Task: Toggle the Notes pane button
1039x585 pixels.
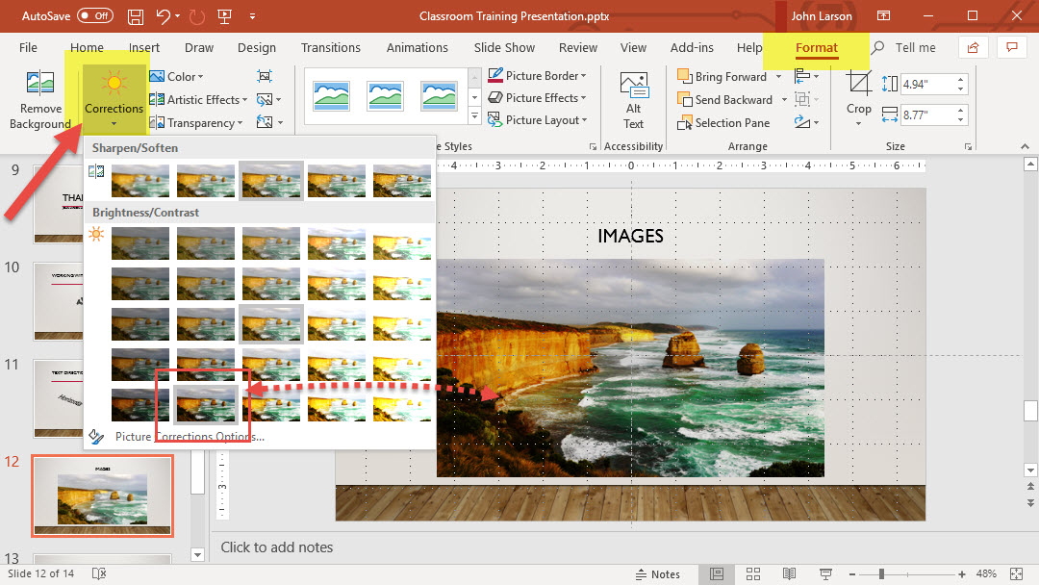Action: point(658,574)
